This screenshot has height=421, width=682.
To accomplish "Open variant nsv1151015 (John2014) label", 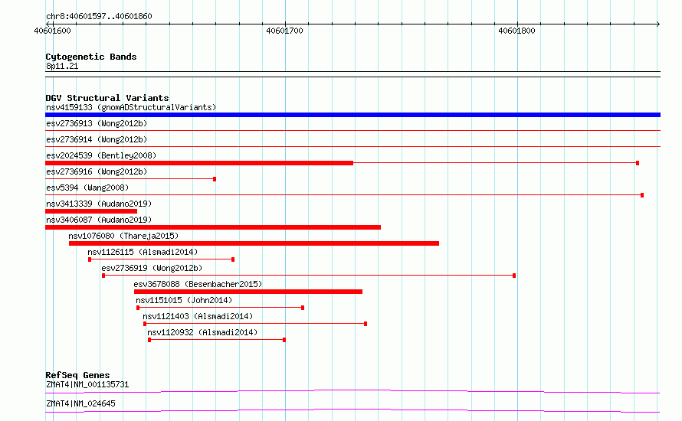I will (x=184, y=300).
